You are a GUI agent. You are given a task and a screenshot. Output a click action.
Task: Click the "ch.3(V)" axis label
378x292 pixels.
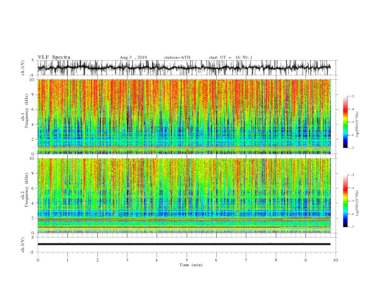point(23,245)
